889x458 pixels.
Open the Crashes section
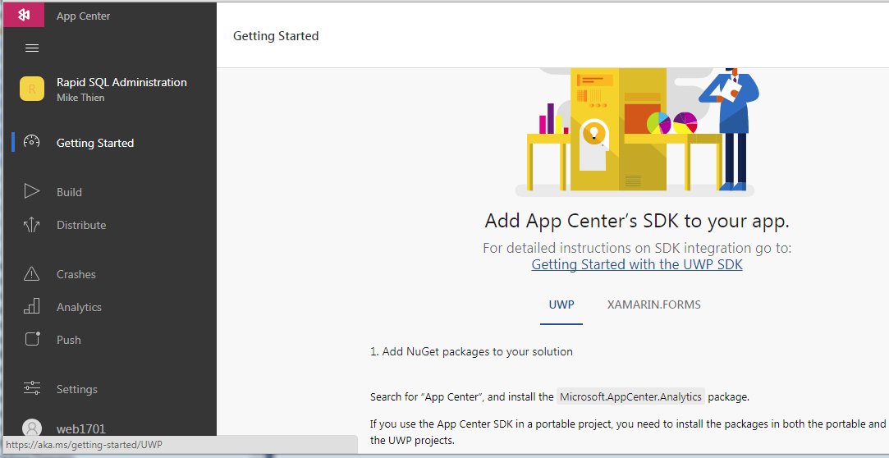[x=76, y=274]
